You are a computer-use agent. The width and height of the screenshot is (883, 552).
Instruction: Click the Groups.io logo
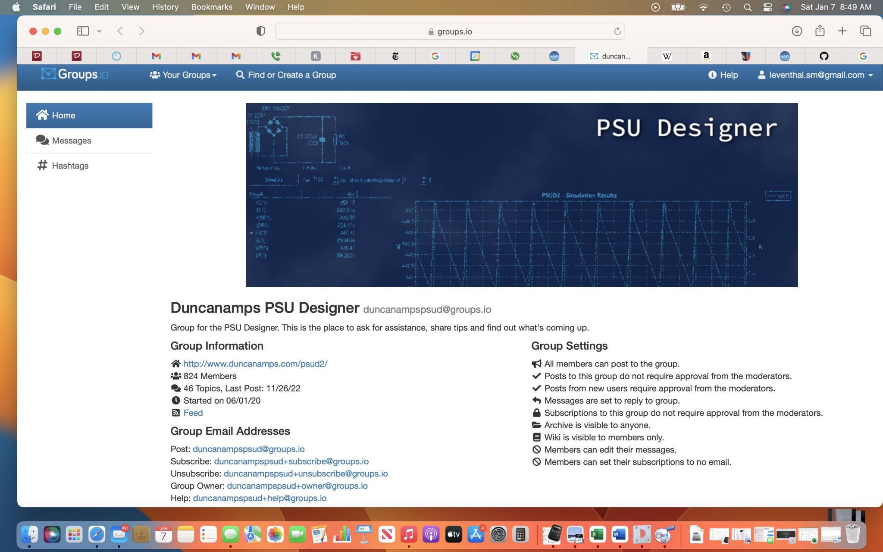pos(75,75)
